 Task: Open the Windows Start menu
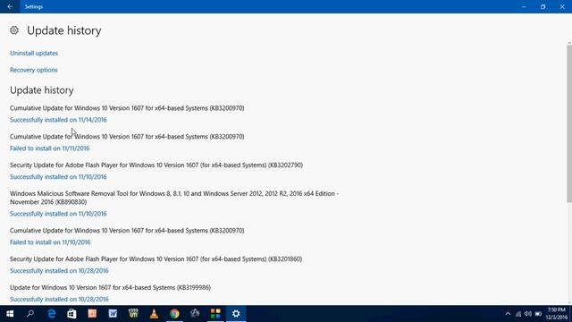(10, 314)
